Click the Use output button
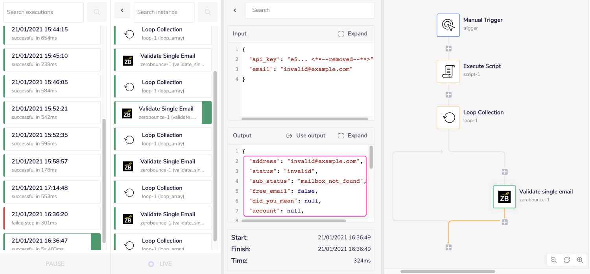The image size is (590, 274). pyautogui.click(x=306, y=136)
